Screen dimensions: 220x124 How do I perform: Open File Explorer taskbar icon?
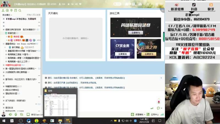point(60,121)
